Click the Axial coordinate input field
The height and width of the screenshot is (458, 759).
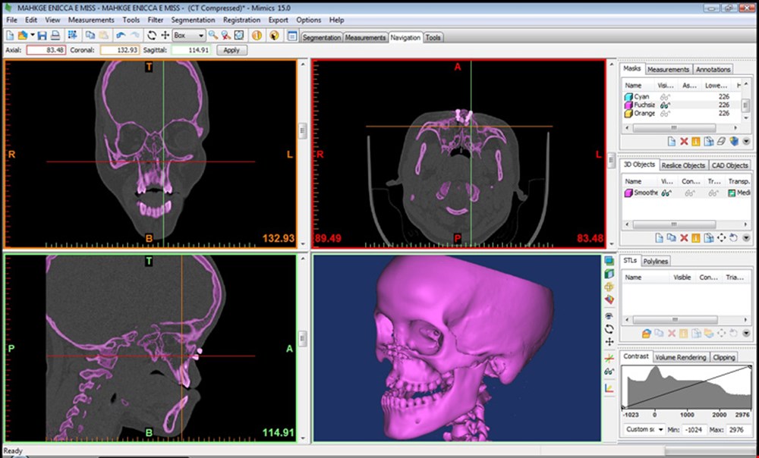coord(46,50)
